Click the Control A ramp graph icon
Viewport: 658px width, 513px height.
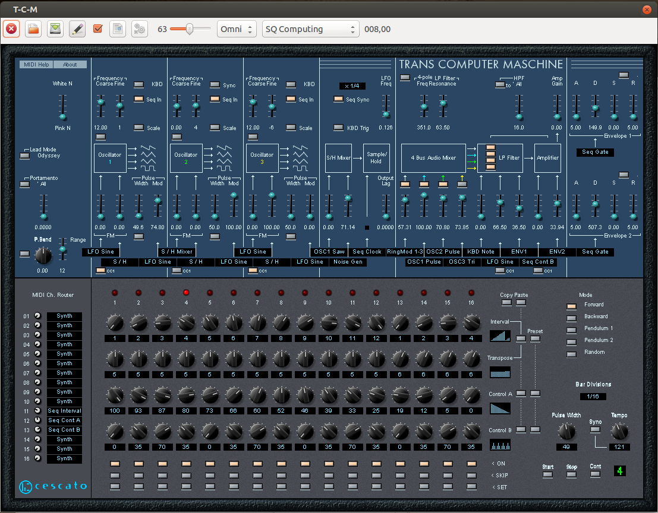499,408
